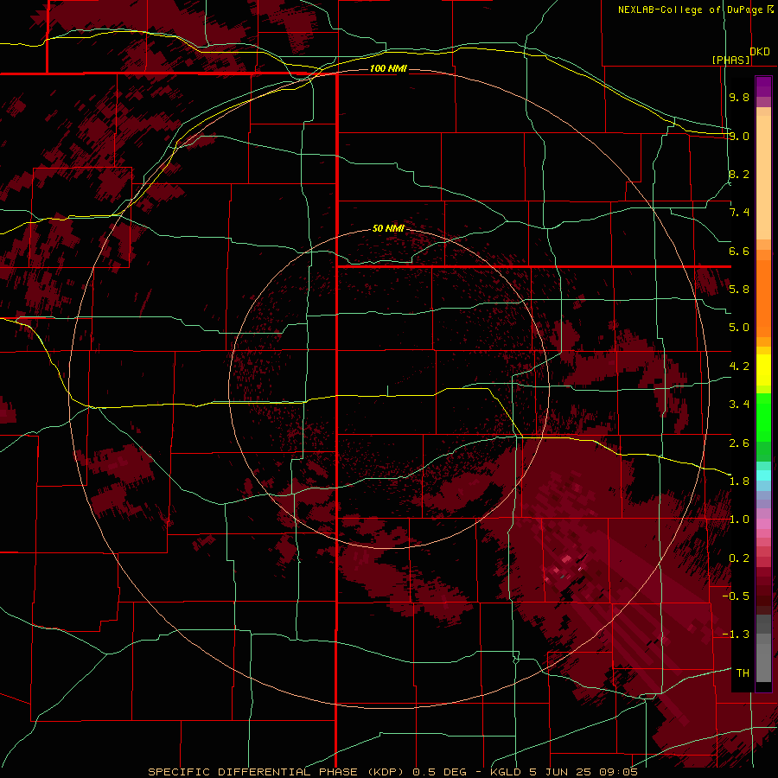Click the 0.2 scale value
The image size is (778, 778).
pos(739,558)
